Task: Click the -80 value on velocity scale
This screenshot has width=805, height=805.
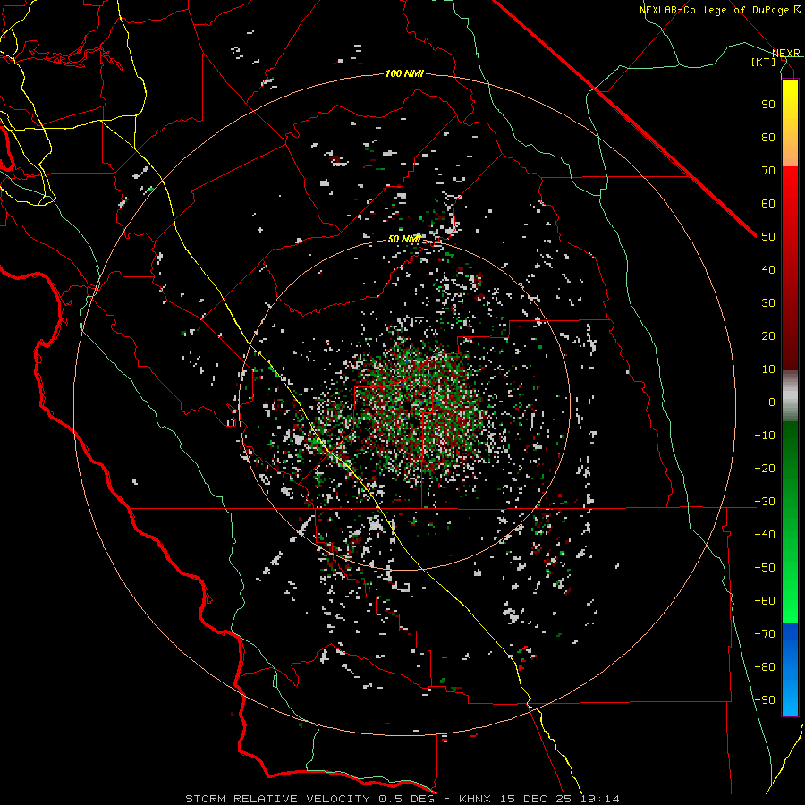Action: coord(765,667)
